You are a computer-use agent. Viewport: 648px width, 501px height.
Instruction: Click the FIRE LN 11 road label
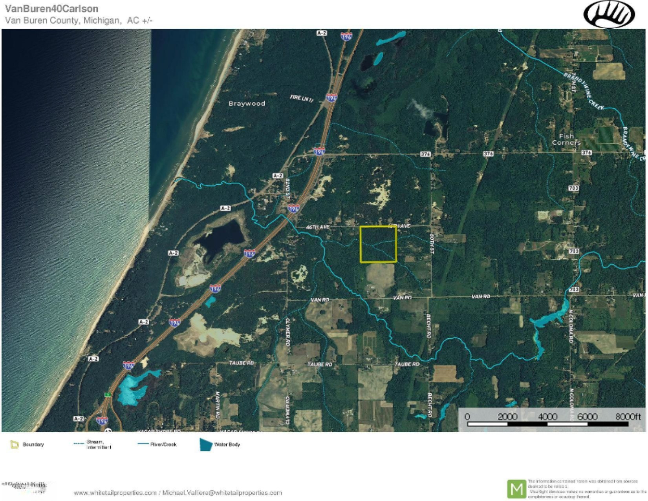point(302,99)
